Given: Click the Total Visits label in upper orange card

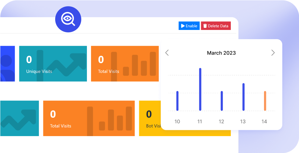Looking at the screenshot, I should 109,71.
